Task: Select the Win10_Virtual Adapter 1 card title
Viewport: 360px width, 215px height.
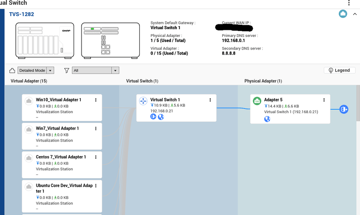Action: pos(59,100)
